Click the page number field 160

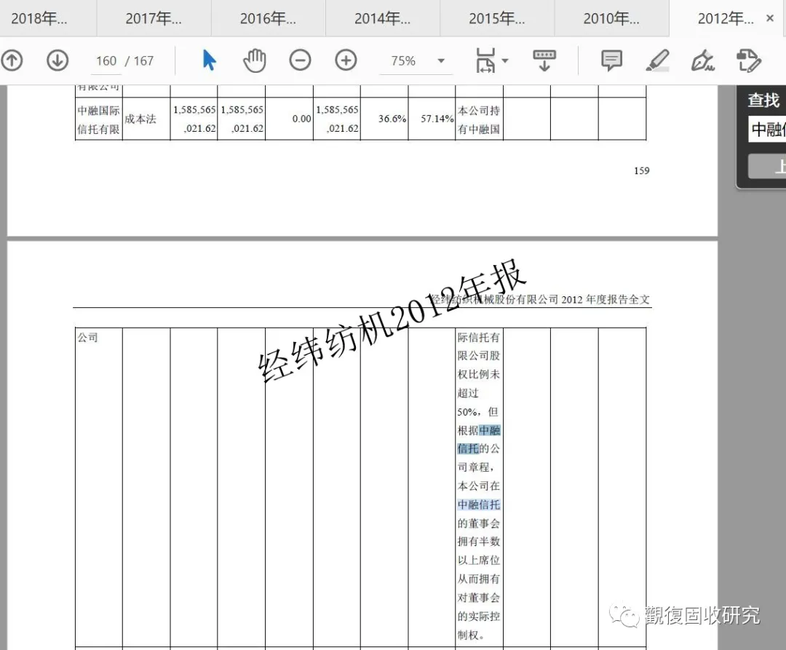(106, 61)
